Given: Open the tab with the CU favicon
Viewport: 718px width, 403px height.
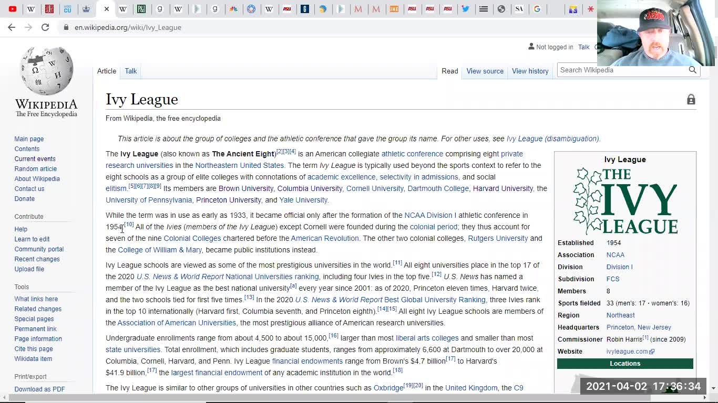Looking at the screenshot, I should tap(68, 9).
